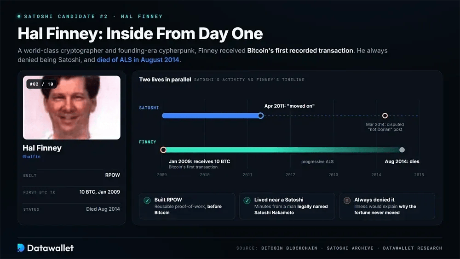
Task: Click the green Finney timeline bar
Action: click(282, 150)
